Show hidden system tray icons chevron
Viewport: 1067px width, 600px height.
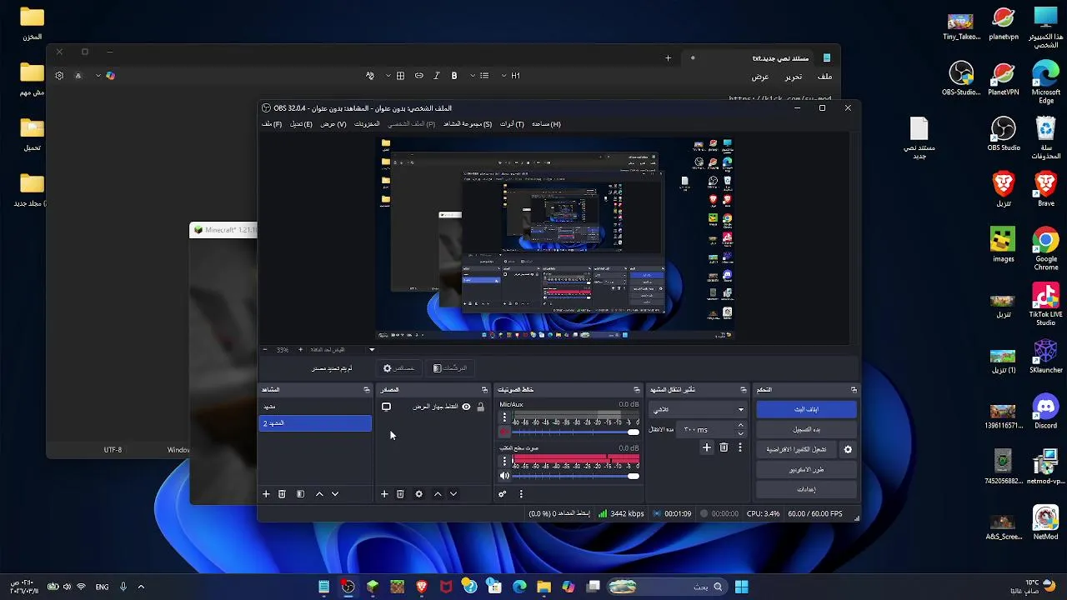[141, 587]
